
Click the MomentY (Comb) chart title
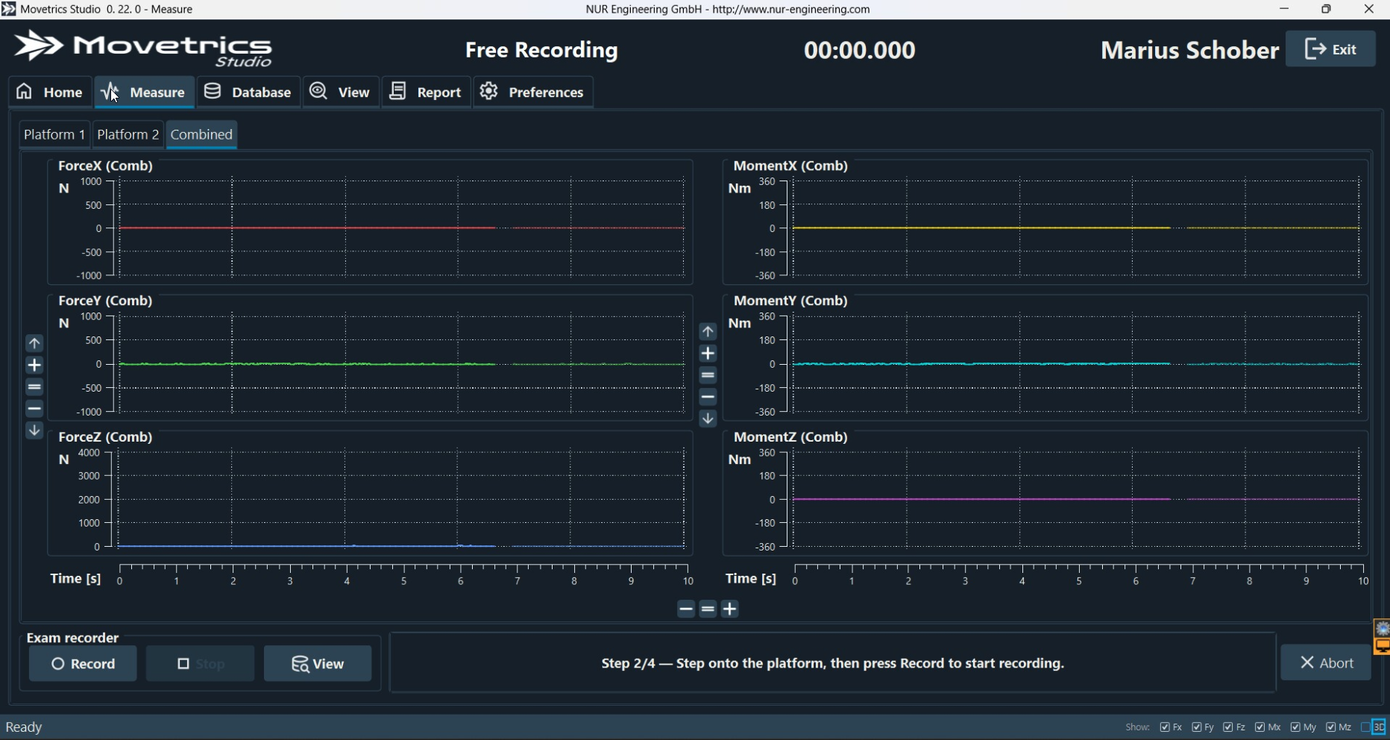(x=790, y=301)
